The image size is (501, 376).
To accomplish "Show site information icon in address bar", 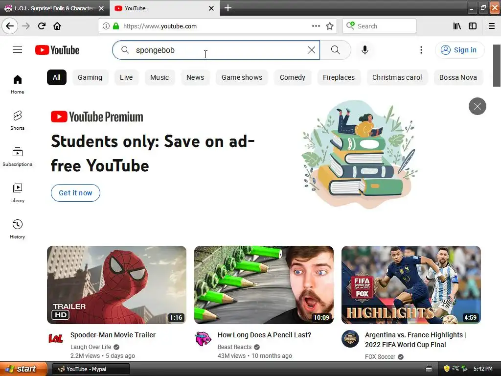I will click(106, 26).
